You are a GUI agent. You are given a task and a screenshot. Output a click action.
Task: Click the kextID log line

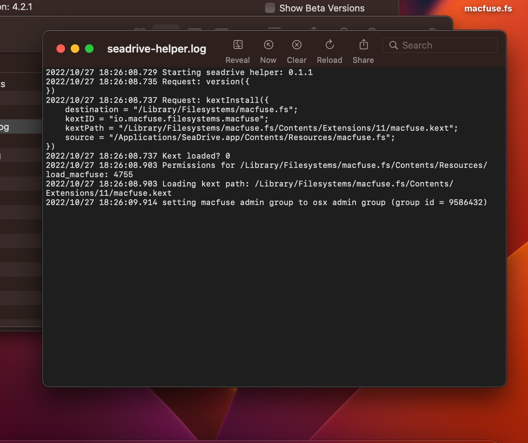coord(166,119)
